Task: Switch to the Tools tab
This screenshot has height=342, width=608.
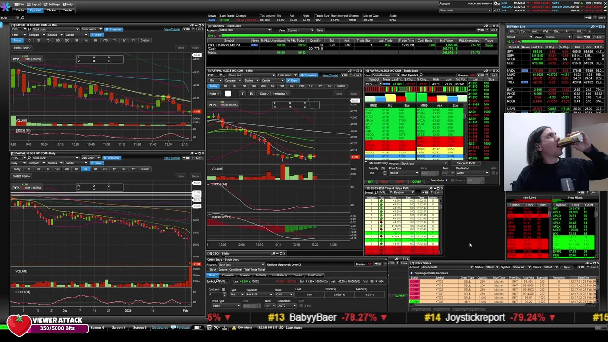Action: pyautogui.click(x=20, y=10)
